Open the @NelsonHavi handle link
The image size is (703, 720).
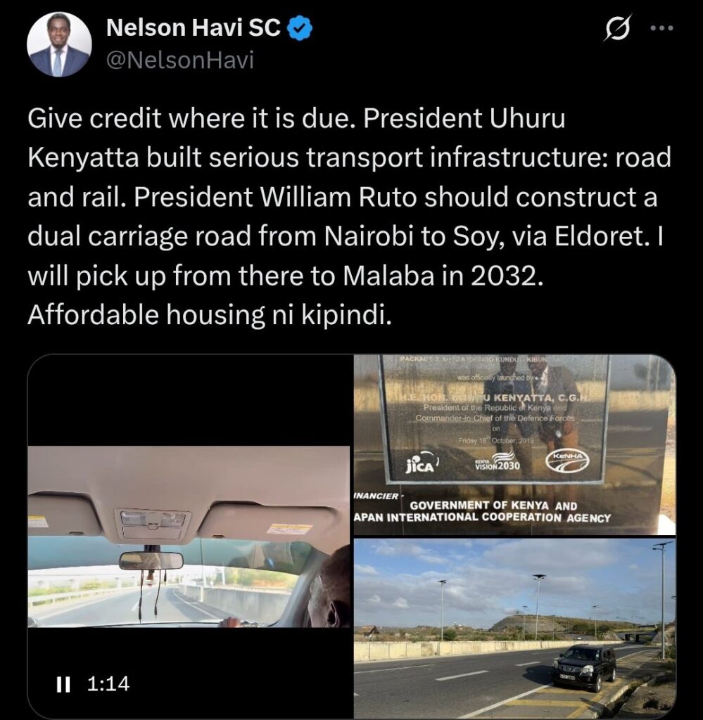click(x=180, y=60)
